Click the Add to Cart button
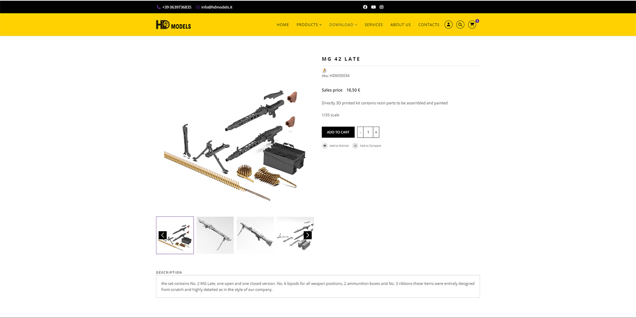 [x=338, y=132]
